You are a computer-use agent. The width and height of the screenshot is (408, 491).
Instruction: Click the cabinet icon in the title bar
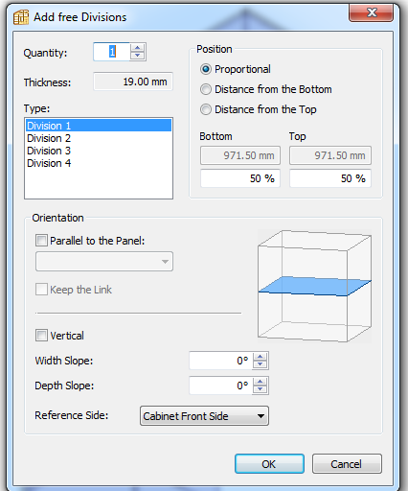pyautogui.click(x=21, y=17)
